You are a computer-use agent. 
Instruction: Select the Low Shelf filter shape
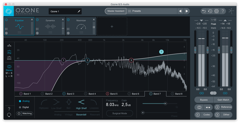pos(56,104)
